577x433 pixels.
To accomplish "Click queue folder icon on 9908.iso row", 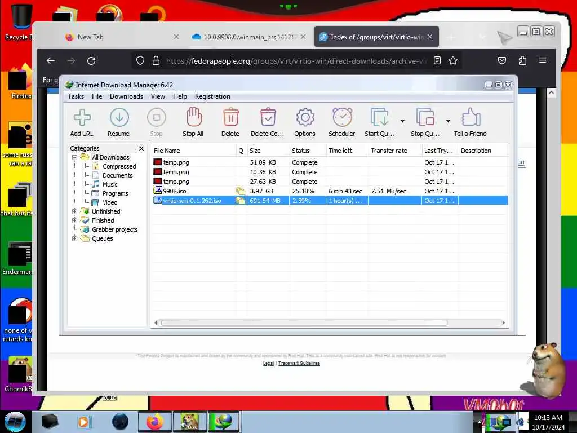I will (x=241, y=191).
